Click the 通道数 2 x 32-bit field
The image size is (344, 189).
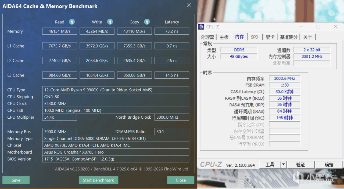[312, 50]
